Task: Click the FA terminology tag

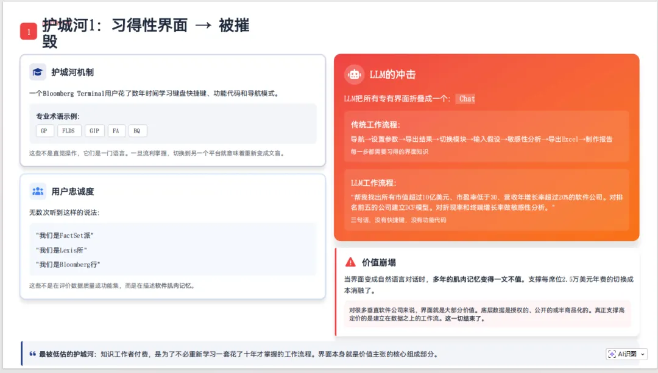Action: 116,131
